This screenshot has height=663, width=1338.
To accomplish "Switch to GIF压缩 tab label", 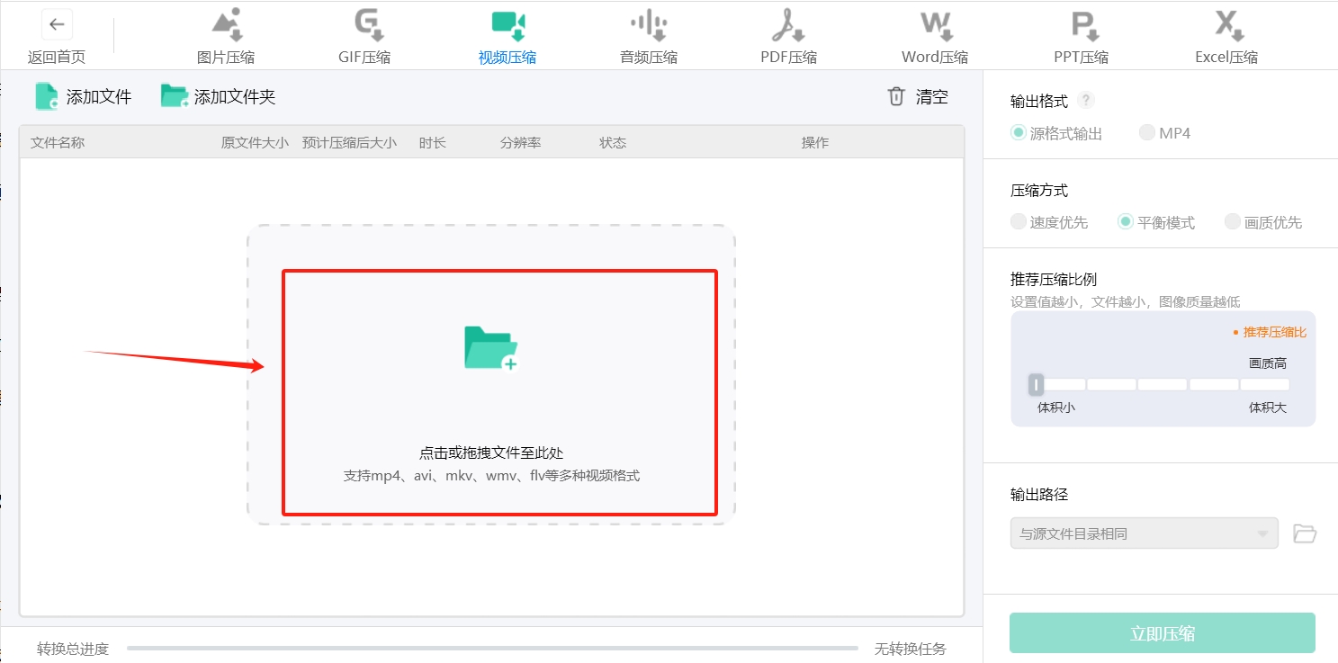I will point(364,58).
